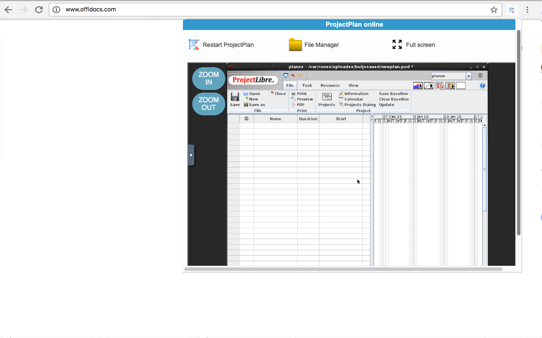This screenshot has height=338, width=542.
Task: Toggle the histogram chart view icon
Action: pyautogui.click(x=418, y=86)
